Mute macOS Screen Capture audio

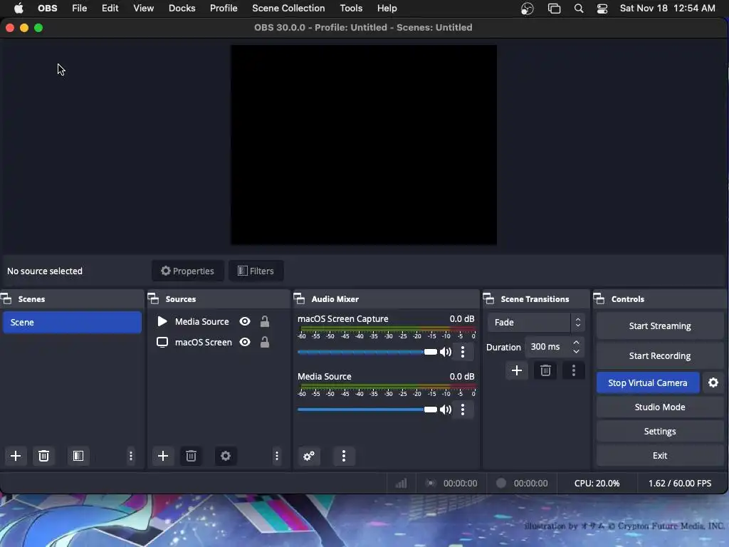click(x=446, y=352)
